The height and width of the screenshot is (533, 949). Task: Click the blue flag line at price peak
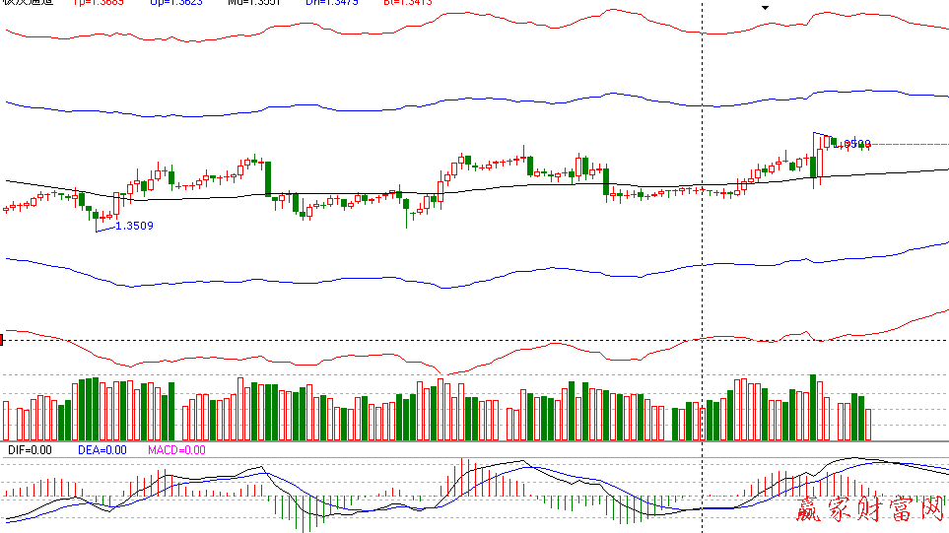pos(822,134)
